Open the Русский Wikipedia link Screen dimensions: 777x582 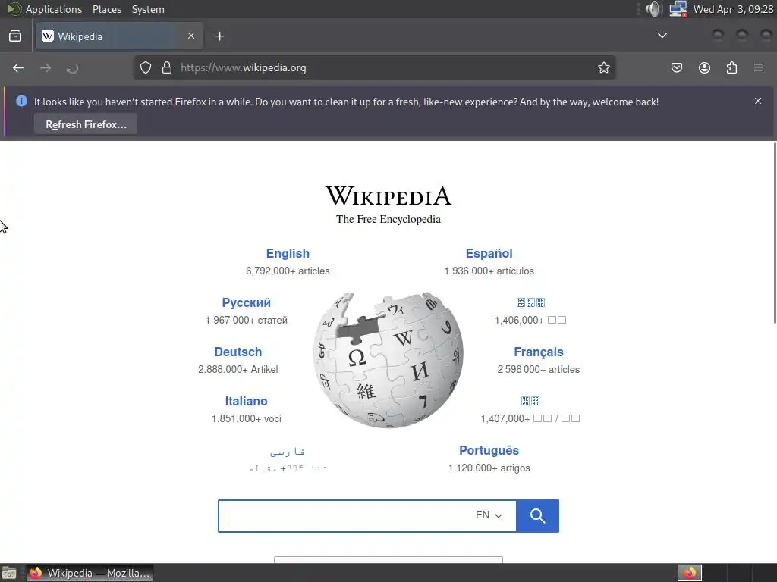point(247,302)
